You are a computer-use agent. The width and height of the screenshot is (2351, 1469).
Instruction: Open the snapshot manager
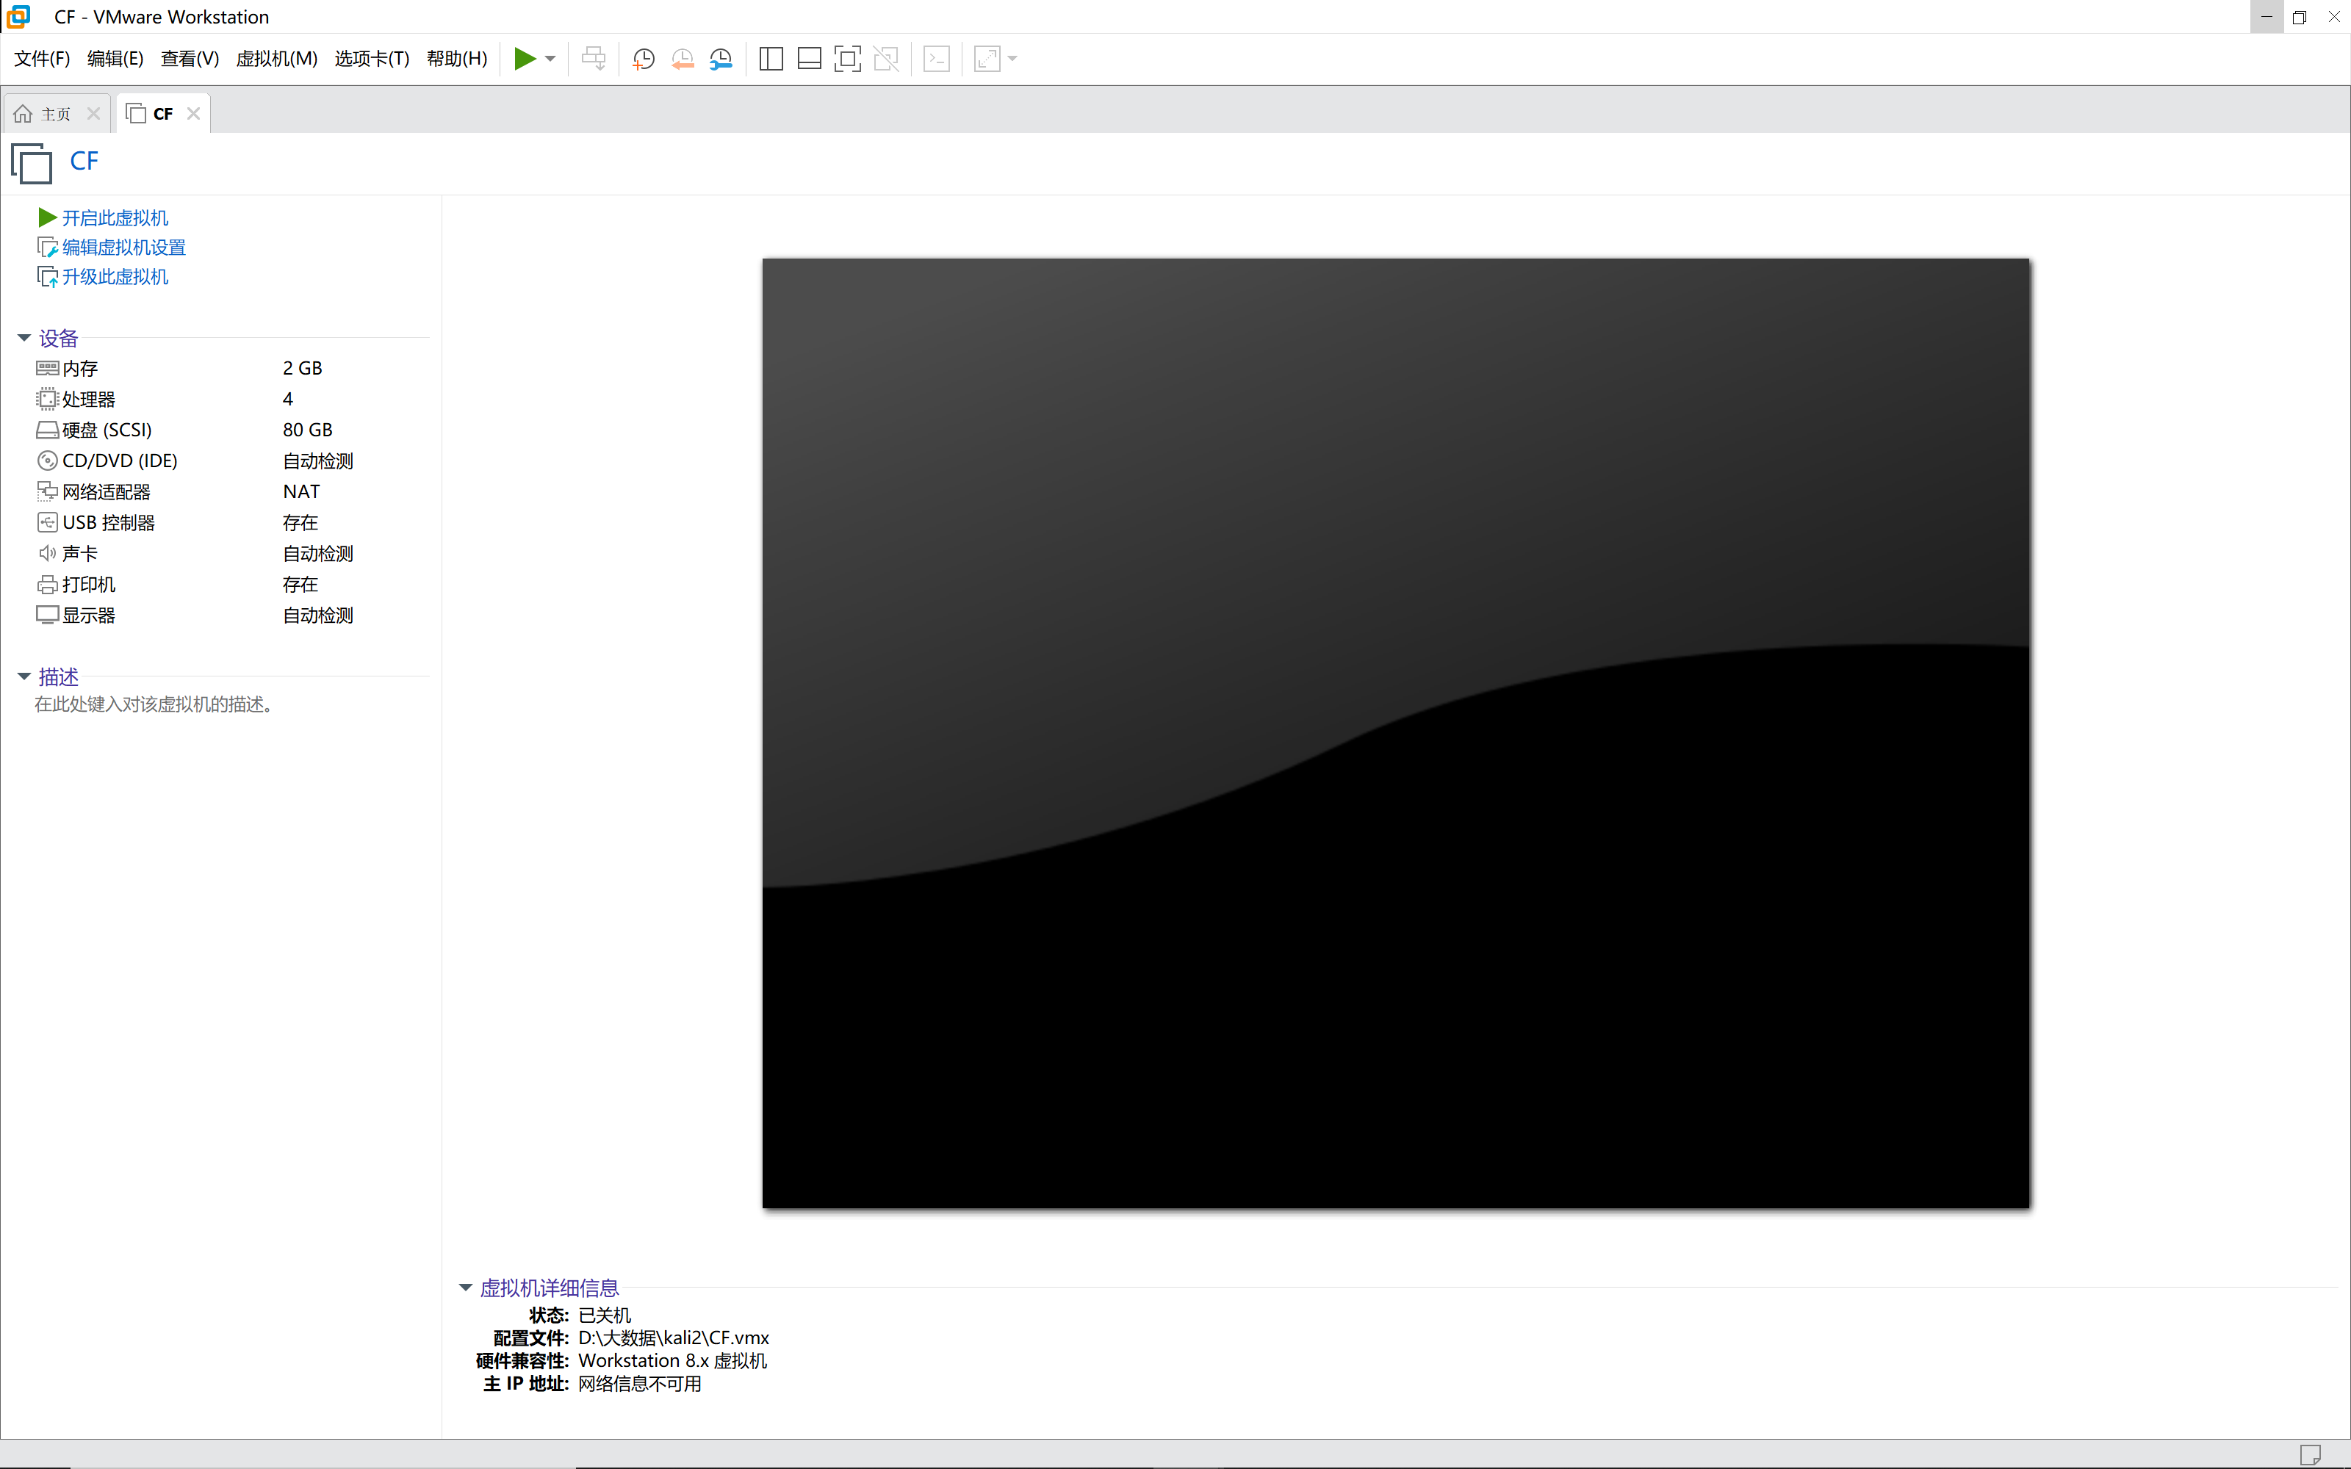coord(721,58)
